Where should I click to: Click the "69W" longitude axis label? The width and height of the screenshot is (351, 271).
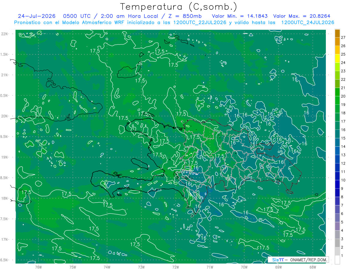[x=278, y=267]
